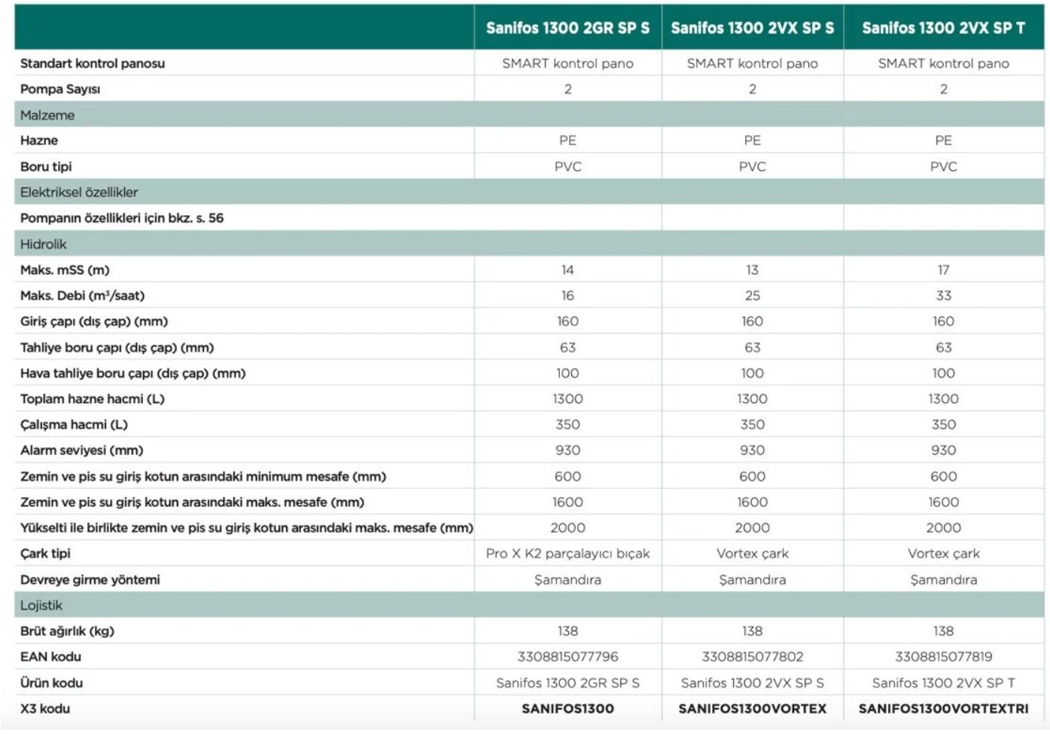
Task: Click 'Pro X K2 parçalayıcı bıçak' cell
Action: [568, 554]
